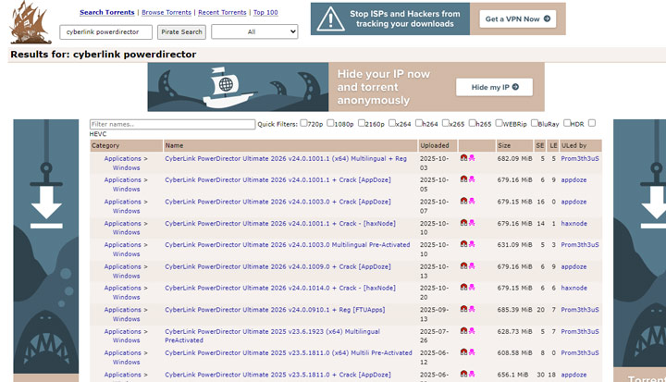This screenshot has height=382, width=666.
Task: Sort by SE seeders column
Action: [540, 145]
